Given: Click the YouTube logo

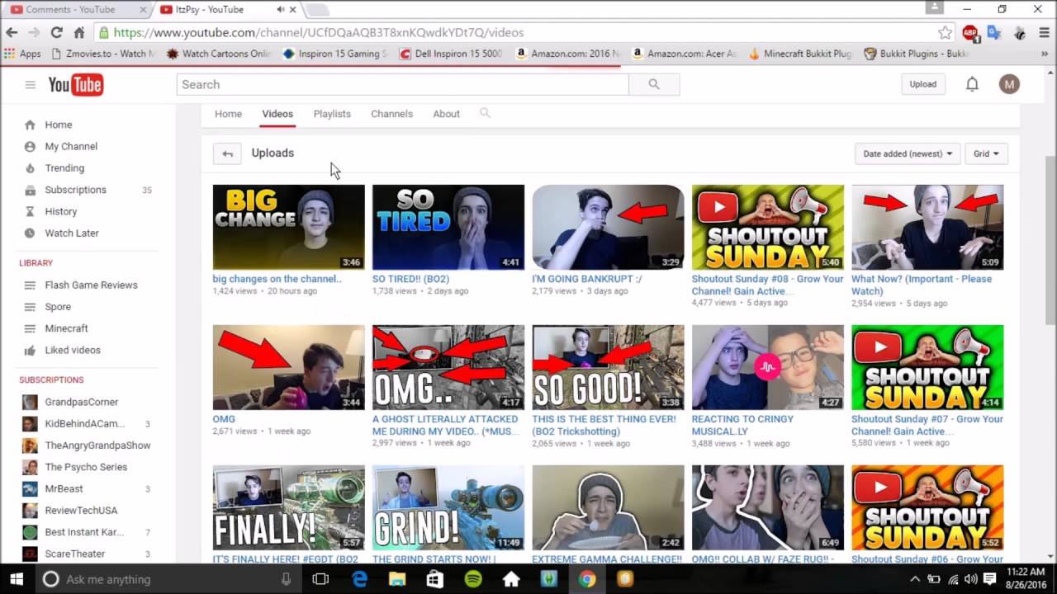Looking at the screenshot, I should pyautogui.click(x=75, y=84).
